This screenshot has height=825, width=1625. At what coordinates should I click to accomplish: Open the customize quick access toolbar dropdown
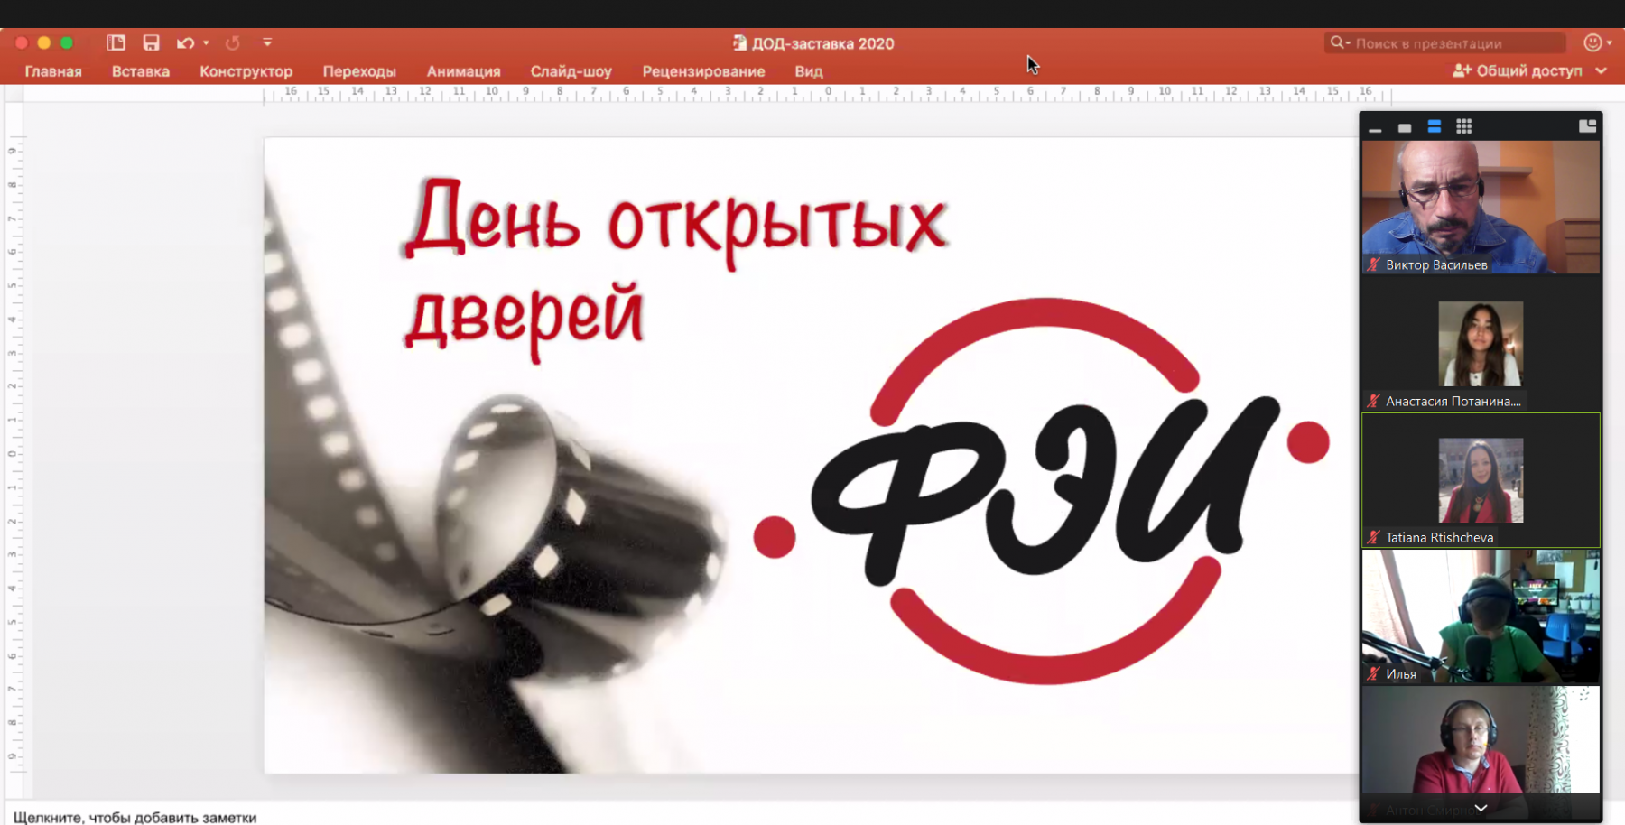coord(267,42)
